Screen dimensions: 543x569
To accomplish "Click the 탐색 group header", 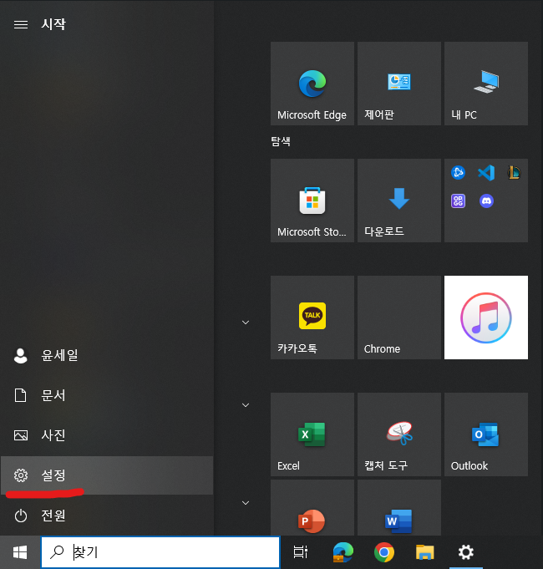I will [281, 141].
